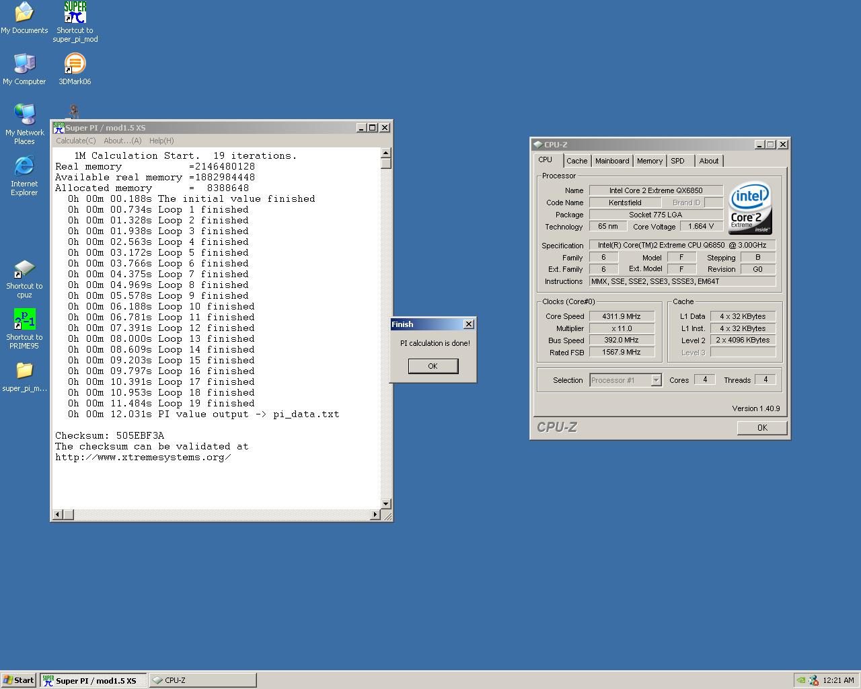This screenshot has width=861, height=689.
Task: Switch to the Mainboard tab in CPU-Z
Action: [612, 161]
